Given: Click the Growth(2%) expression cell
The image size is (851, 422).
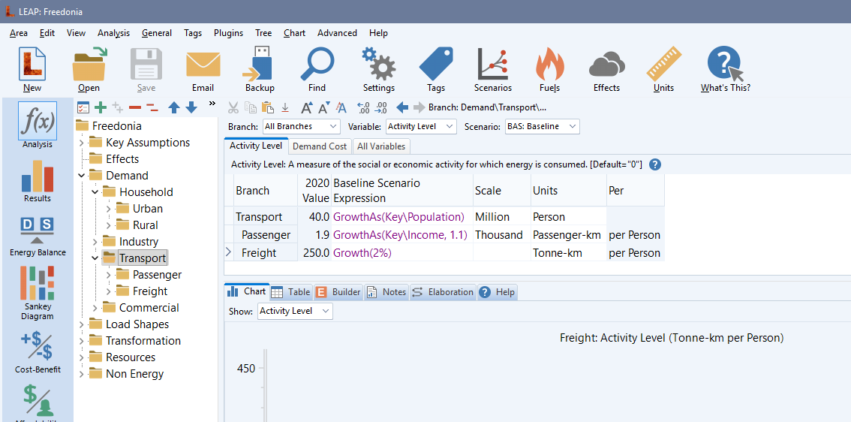Looking at the screenshot, I should click(x=402, y=252).
